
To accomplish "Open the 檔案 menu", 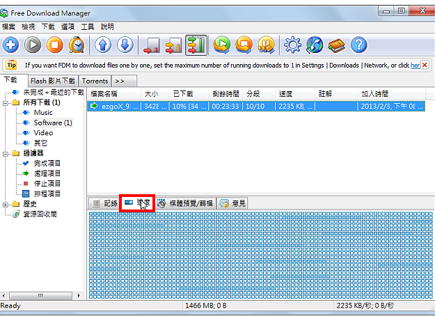I will coord(8,26).
